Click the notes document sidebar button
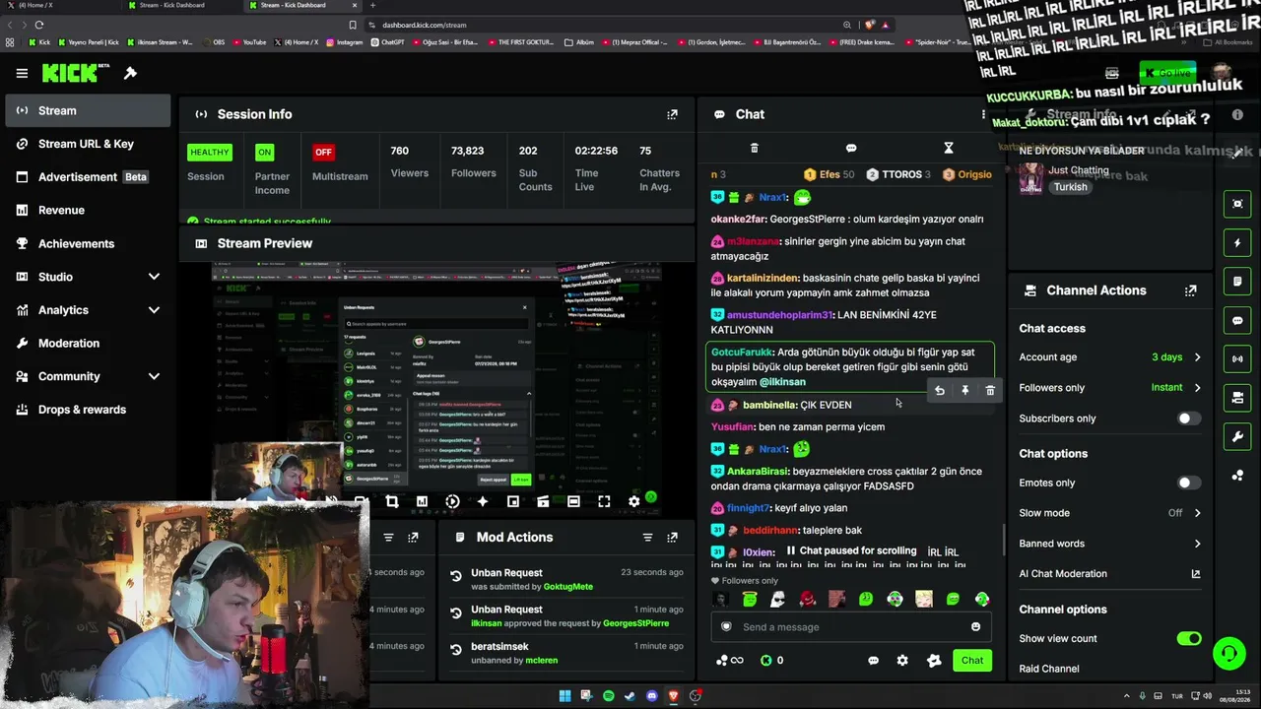Screen dimensions: 1261x709 (1238, 282)
